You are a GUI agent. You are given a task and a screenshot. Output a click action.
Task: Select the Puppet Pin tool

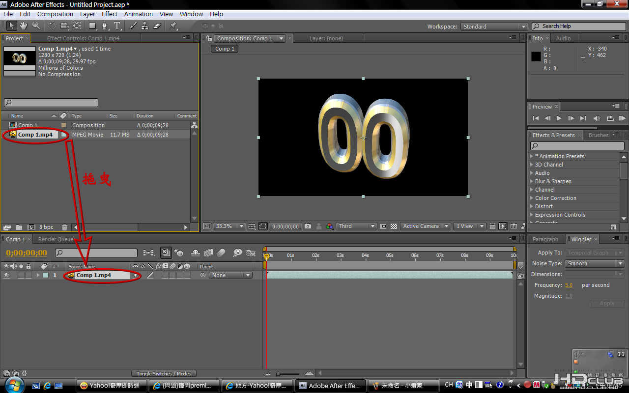173,26
